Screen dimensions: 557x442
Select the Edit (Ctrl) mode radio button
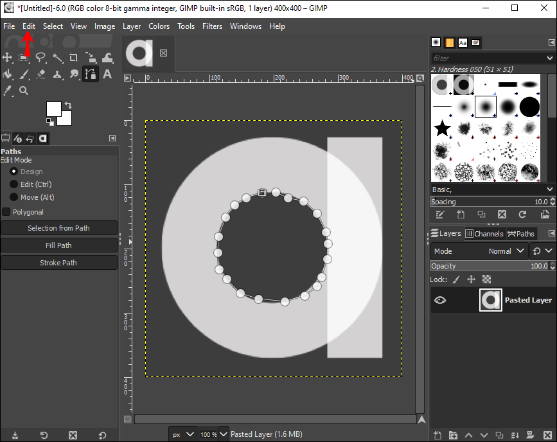click(x=14, y=184)
